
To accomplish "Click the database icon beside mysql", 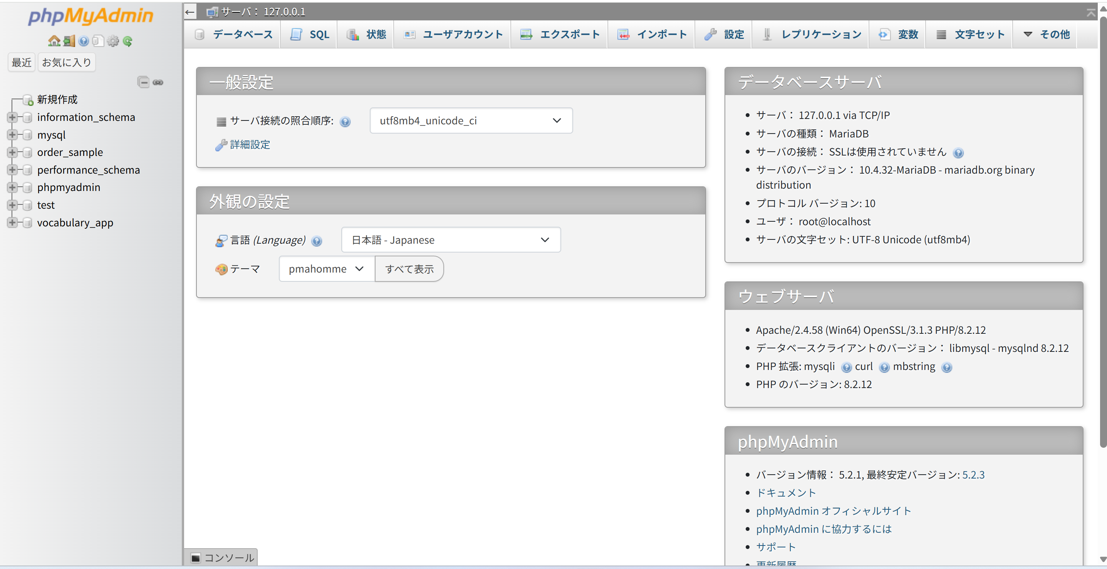I will point(27,135).
